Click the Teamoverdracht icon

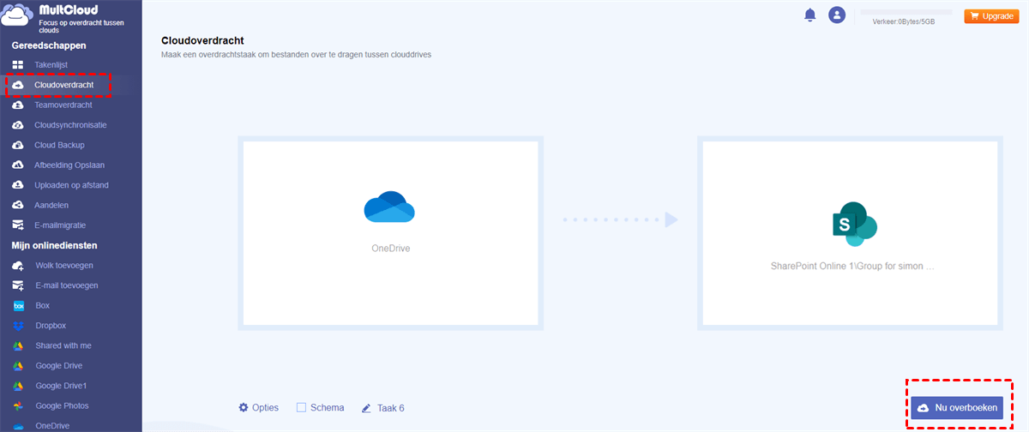tap(18, 105)
